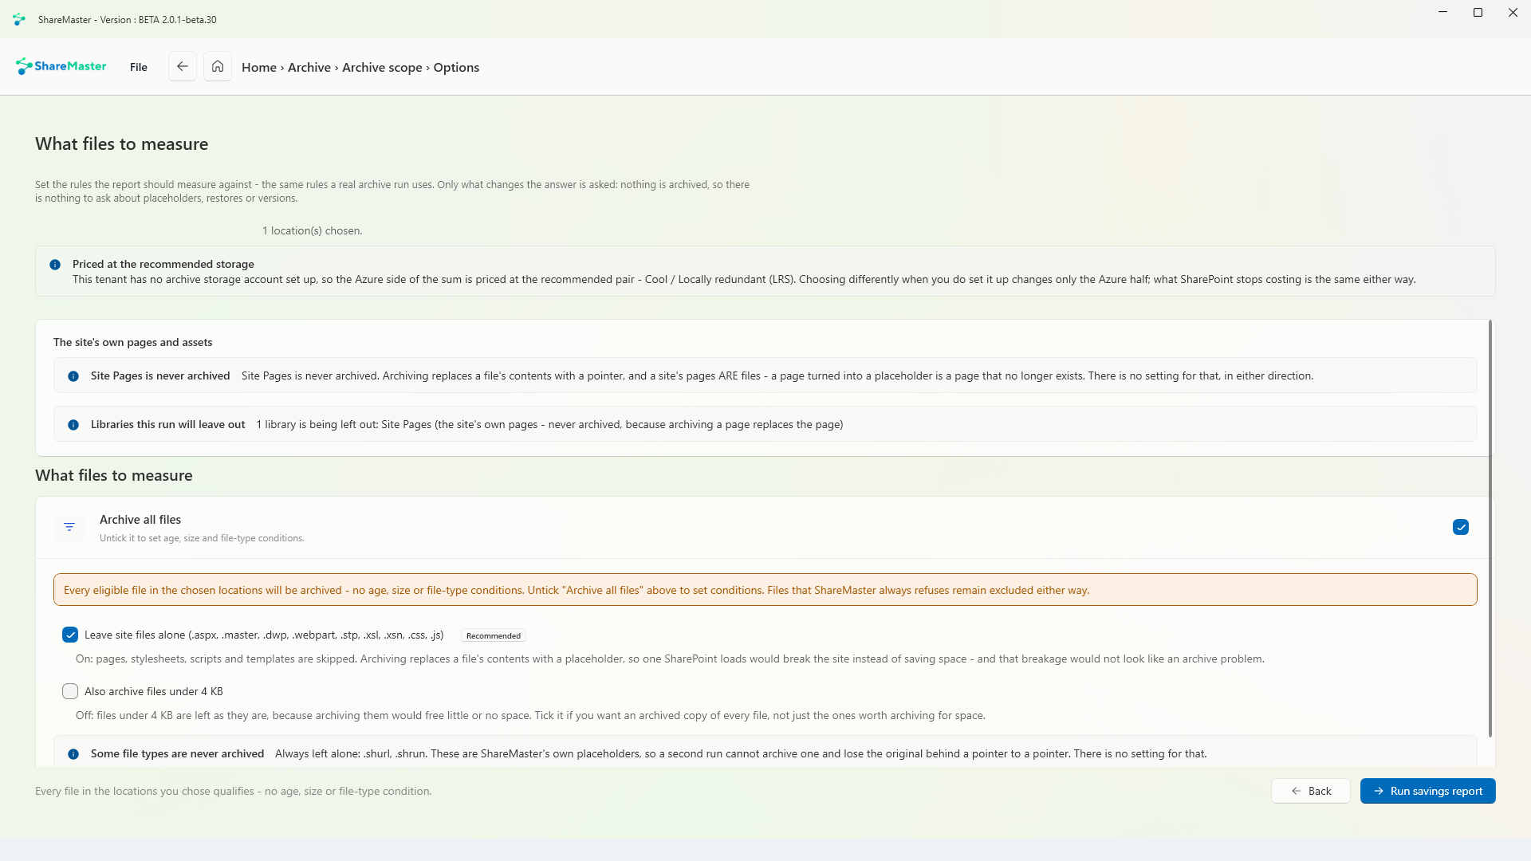Uncheck Leave site files alone
Image resolution: width=1531 pixels, height=861 pixels.
[x=70, y=635]
